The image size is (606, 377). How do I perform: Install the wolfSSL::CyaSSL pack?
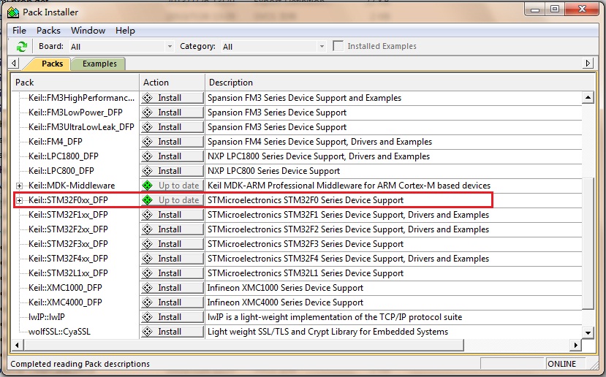pos(172,332)
